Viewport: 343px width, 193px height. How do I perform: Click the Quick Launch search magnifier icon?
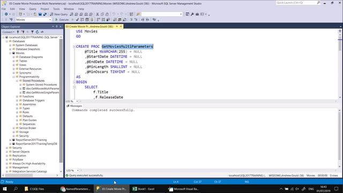pos(318,3)
